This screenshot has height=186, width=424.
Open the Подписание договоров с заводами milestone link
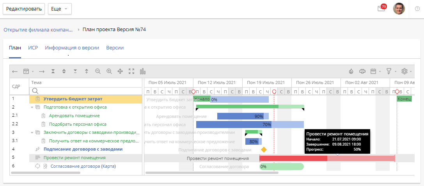click(x=83, y=149)
